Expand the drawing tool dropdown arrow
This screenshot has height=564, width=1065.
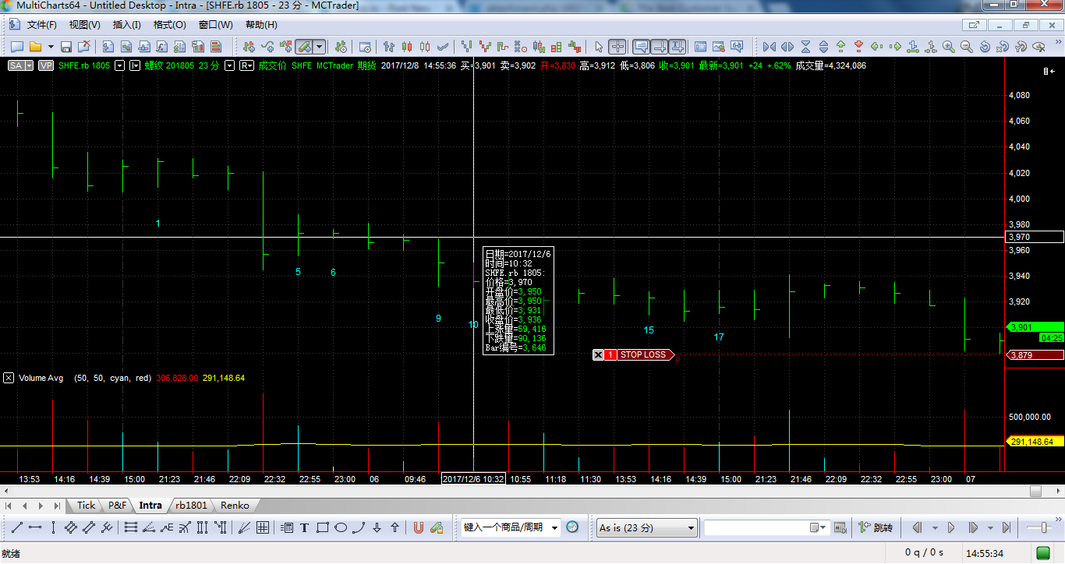tap(320, 47)
